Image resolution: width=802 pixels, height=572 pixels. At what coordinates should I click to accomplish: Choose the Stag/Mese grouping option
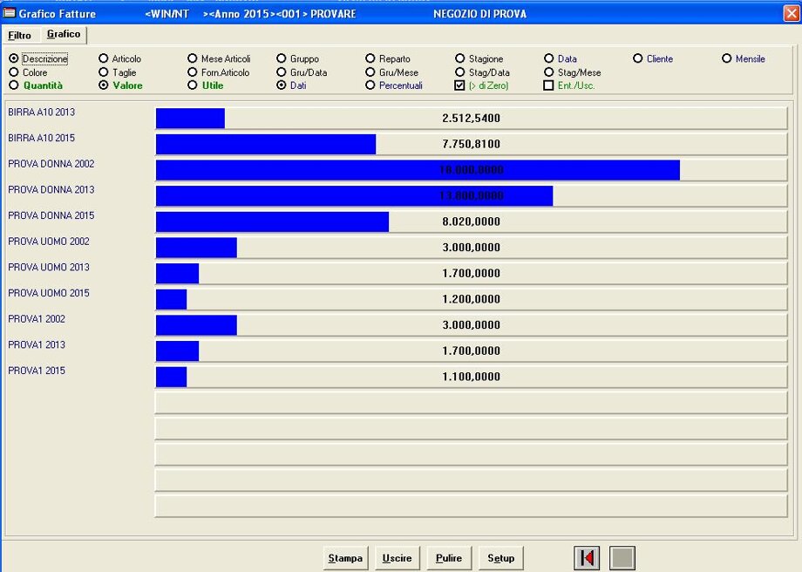point(548,72)
